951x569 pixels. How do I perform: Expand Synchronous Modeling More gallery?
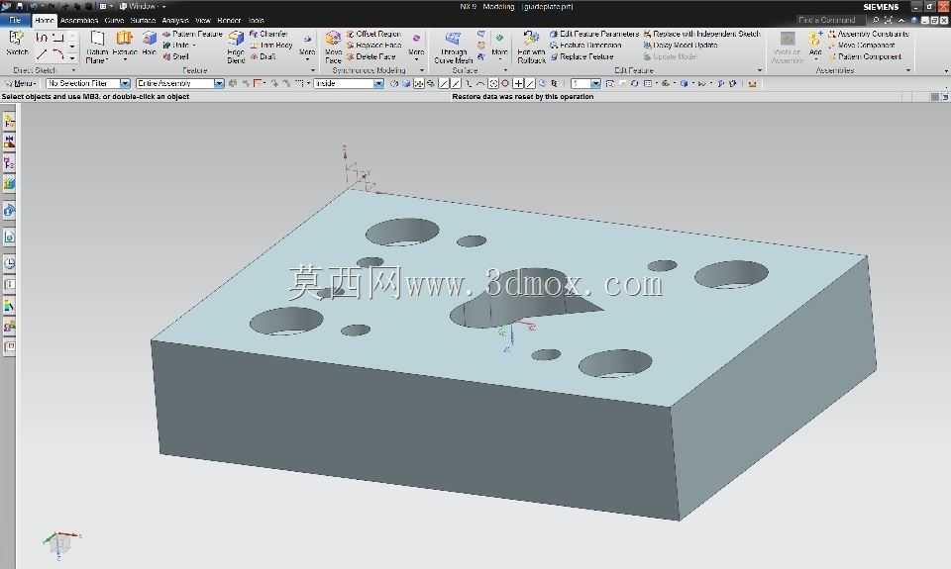tap(416, 47)
